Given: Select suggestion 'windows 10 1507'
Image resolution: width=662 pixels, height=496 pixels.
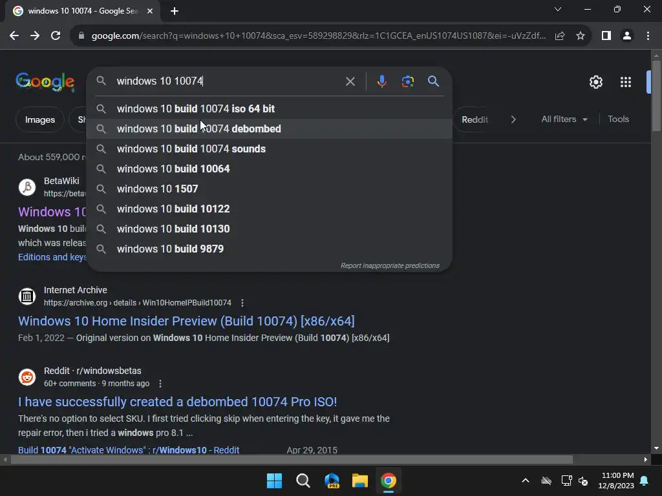Looking at the screenshot, I should [x=270, y=189].
